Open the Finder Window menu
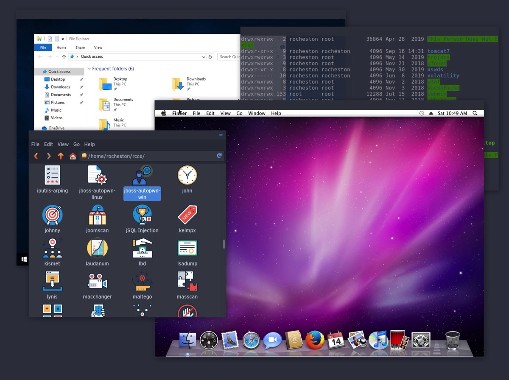 [x=257, y=113]
